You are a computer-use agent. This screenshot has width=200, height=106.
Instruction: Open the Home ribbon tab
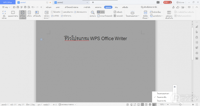point(49,7)
